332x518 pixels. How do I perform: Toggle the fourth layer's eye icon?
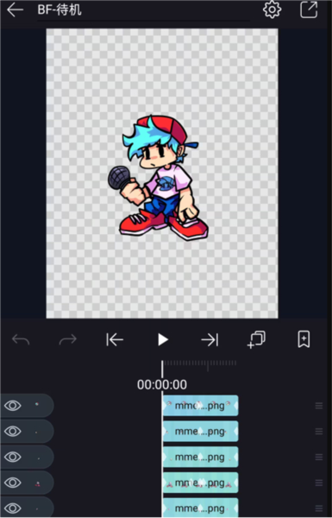pos(13,483)
